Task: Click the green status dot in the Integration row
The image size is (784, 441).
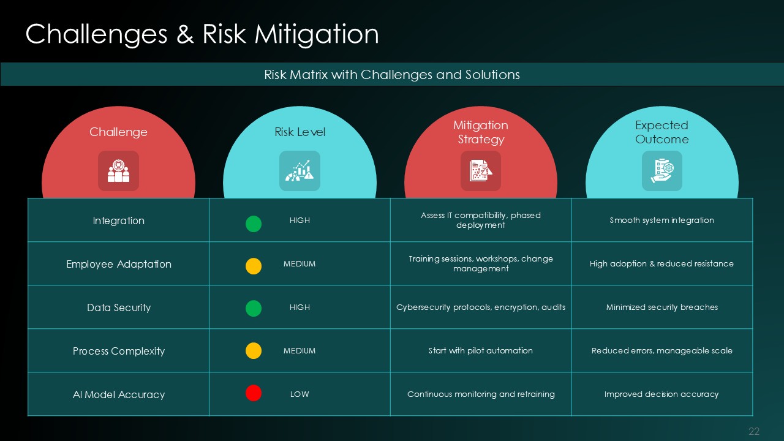Action: tap(254, 224)
